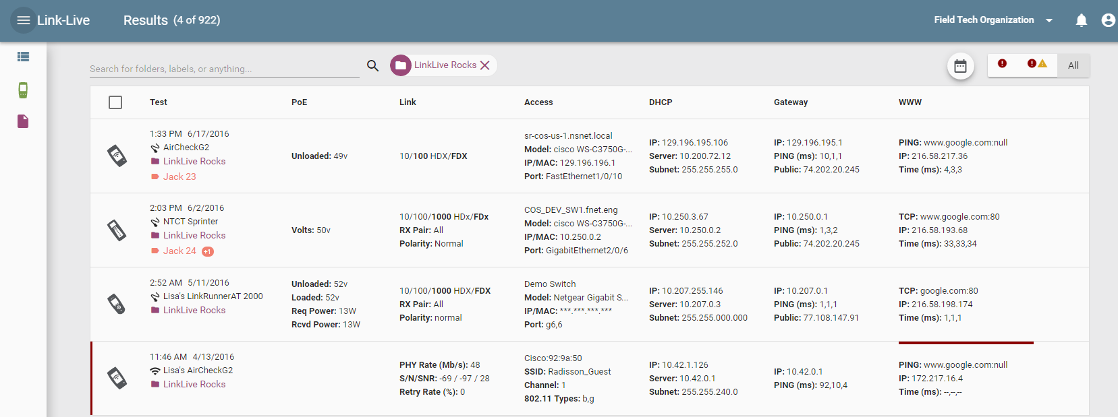Screen dimensions: 1118x417
Task: Click the search magnifier icon
Action: [x=372, y=65]
